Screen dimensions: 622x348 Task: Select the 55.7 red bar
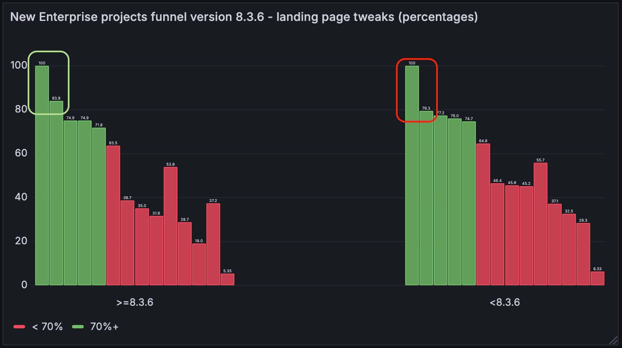point(540,224)
